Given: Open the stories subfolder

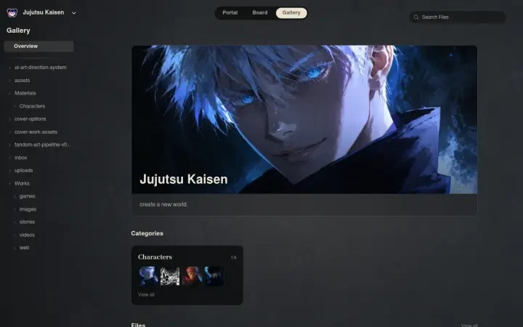Looking at the screenshot, I should pyautogui.click(x=27, y=222).
